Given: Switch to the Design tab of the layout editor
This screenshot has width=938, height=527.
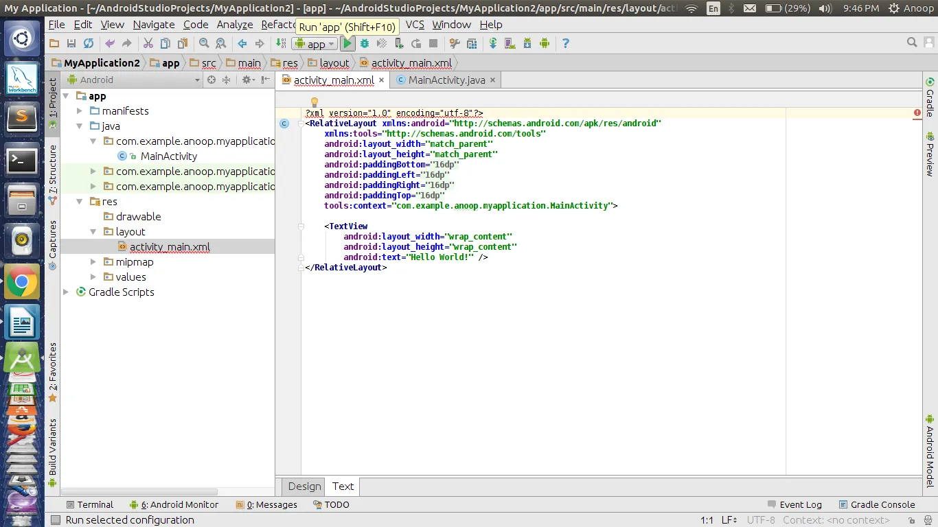Looking at the screenshot, I should click(x=304, y=487).
